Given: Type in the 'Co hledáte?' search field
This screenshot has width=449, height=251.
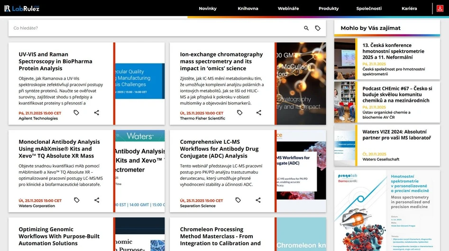Looking at the screenshot, I should pyautogui.click(x=152, y=28).
